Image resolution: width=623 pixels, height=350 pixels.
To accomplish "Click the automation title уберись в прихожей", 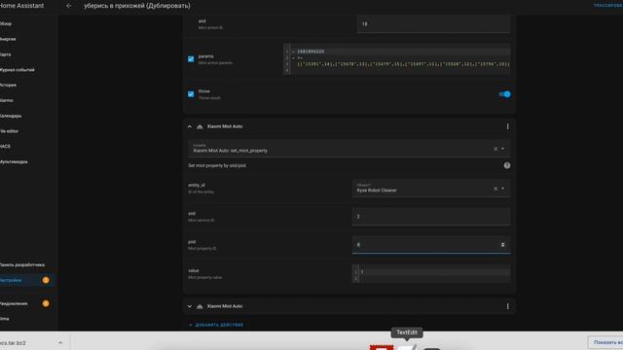I will coord(137,6).
